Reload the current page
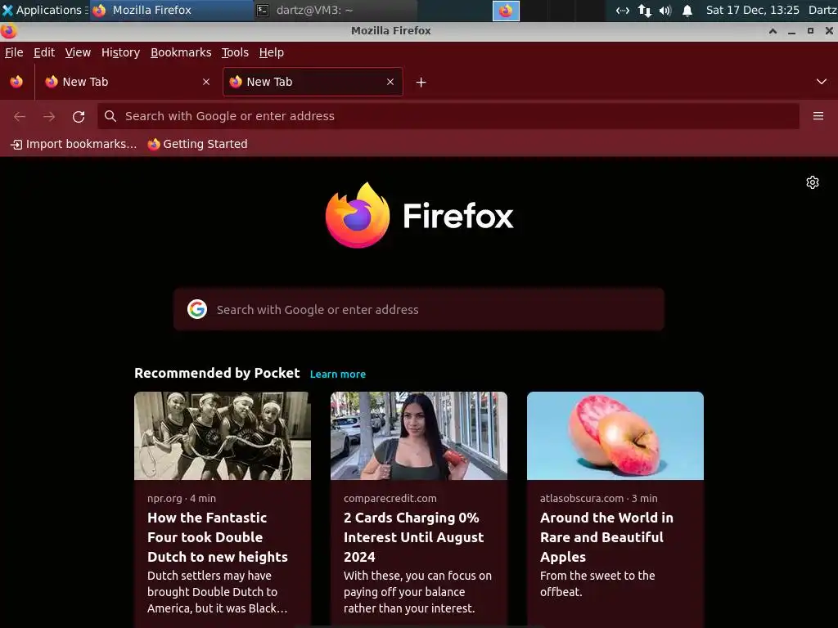The height and width of the screenshot is (628, 838). coord(79,116)
